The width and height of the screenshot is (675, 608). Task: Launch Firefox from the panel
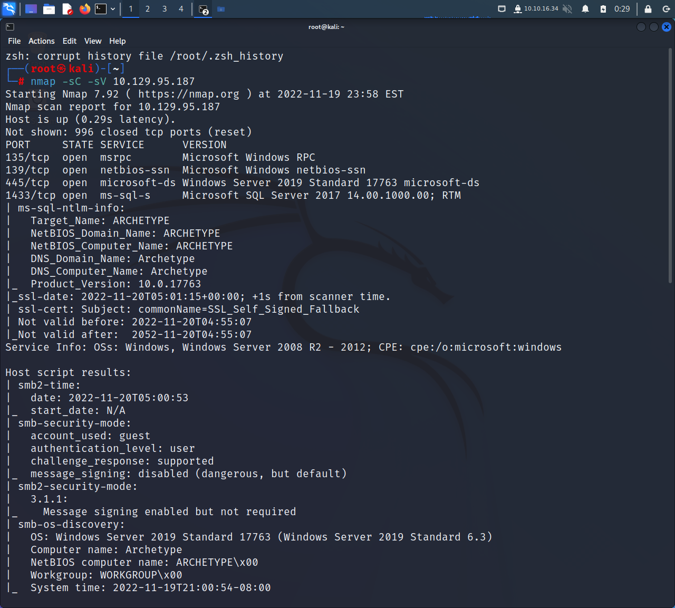click(84, 9)
